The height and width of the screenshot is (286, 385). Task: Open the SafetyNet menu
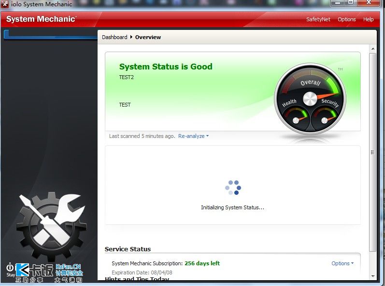318,19
